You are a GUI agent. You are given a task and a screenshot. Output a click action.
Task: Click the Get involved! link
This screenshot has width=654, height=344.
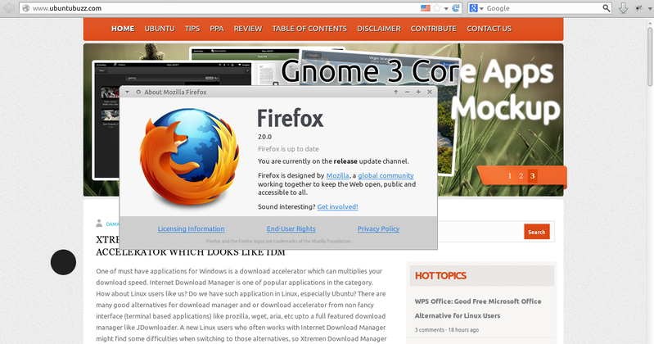point(337,206)
